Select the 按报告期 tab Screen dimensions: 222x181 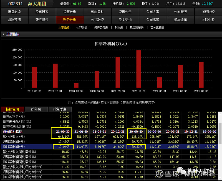tap(12, 109)
